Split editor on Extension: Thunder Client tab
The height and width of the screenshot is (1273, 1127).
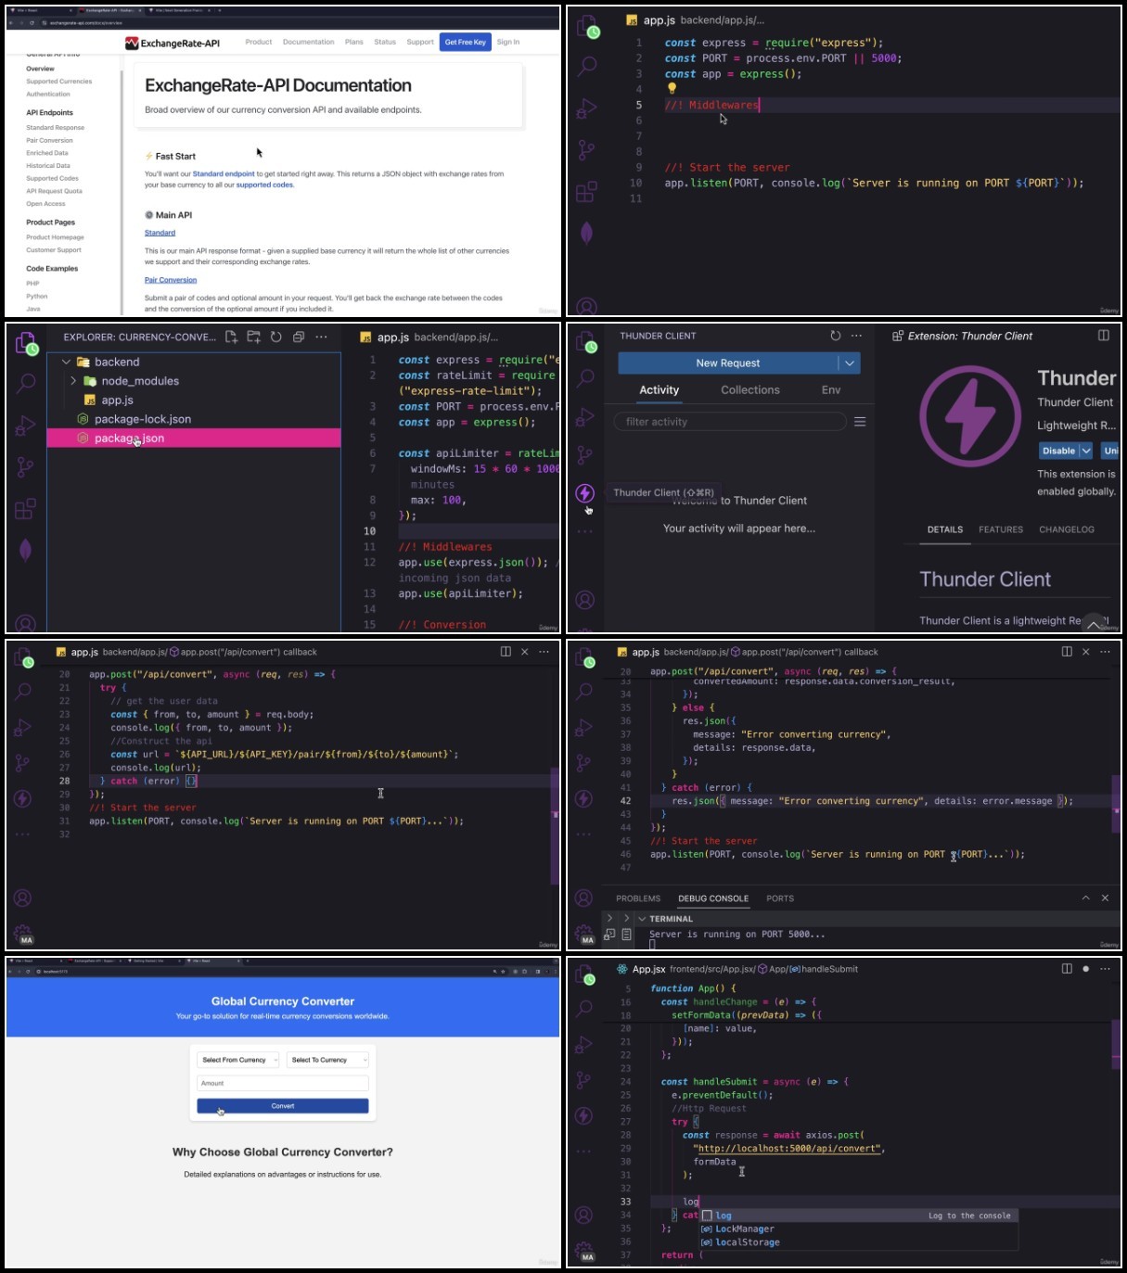pos(1104,336)
